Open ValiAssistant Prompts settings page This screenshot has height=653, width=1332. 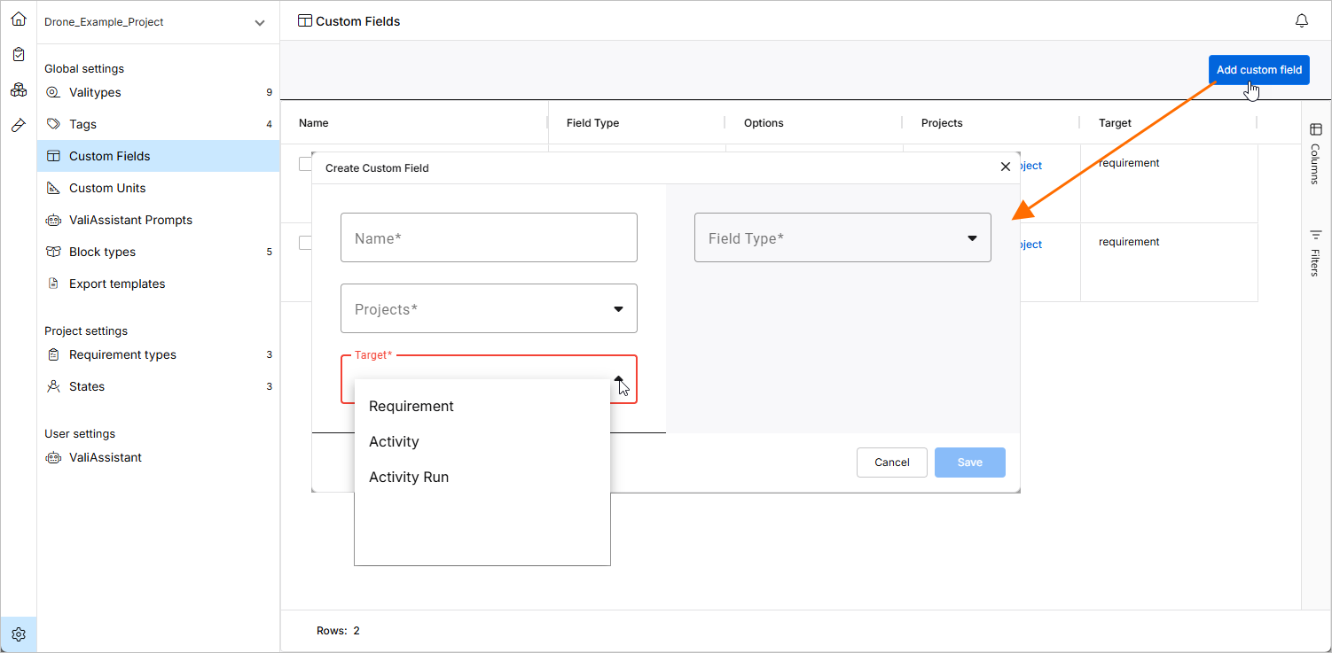130,220
